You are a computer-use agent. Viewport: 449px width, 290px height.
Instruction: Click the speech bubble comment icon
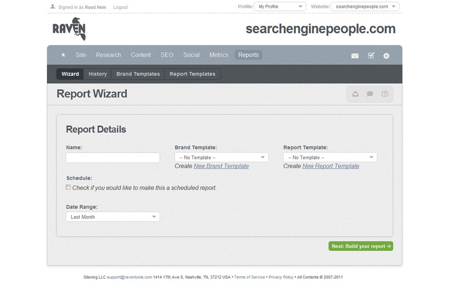[370, 94]
